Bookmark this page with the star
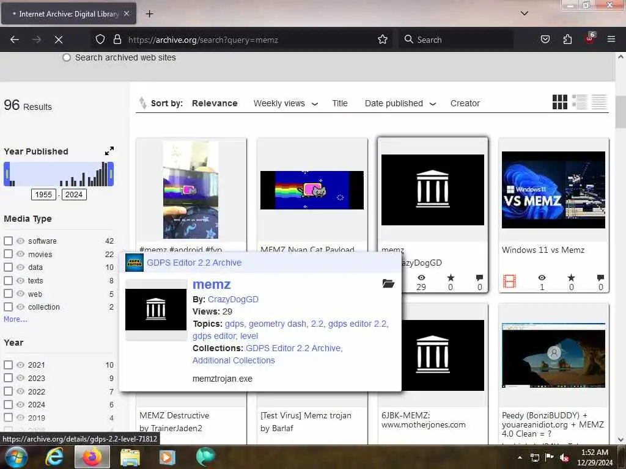The width and height of the screenshot is (626, 469). pos(383,39)
